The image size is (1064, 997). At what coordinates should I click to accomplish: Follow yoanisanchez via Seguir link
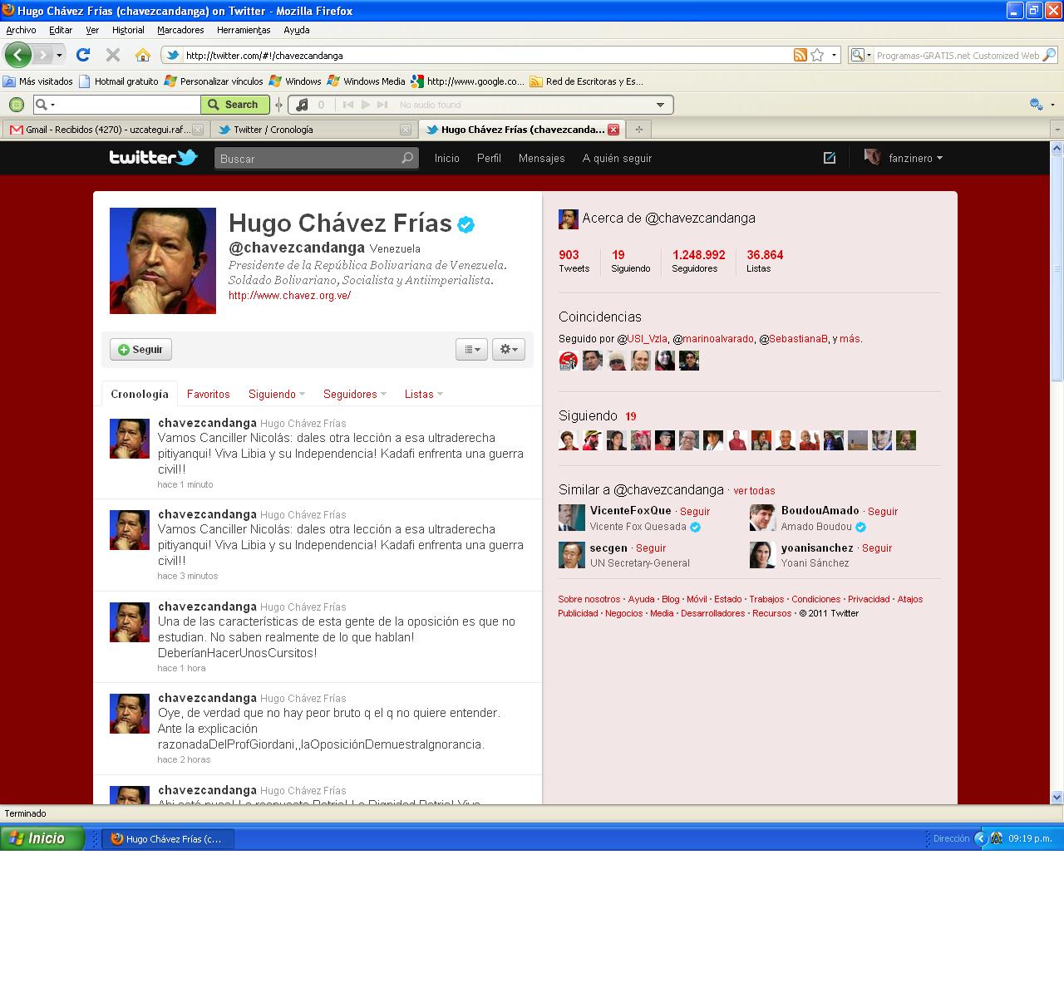coord(877,548)
